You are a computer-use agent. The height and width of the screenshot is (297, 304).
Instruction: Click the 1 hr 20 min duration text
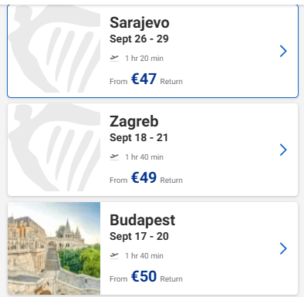click(144, 59)
